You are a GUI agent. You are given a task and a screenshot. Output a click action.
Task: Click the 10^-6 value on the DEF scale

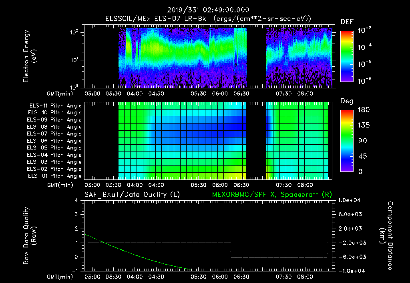(x=364, y=81)
